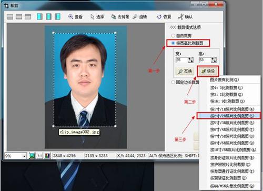This screenshot has height=191, width=263.
Task: Click the width (宽) value spinner arrows
Action: tap(190, 60)
